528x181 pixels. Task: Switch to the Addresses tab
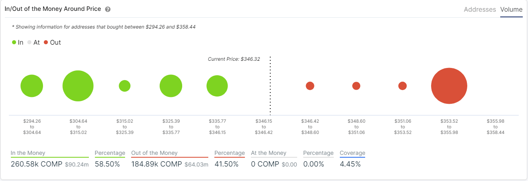(480, 9)
